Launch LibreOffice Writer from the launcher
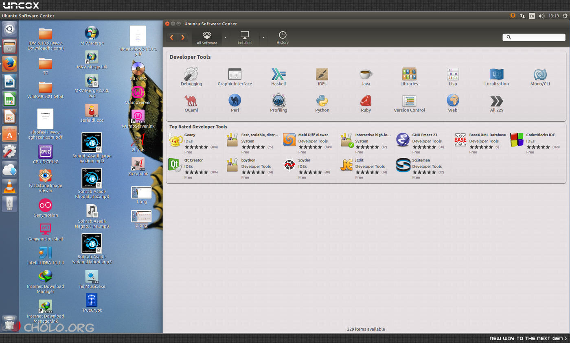The width and height of the screenshot is (570, 343). click(9, 81)
